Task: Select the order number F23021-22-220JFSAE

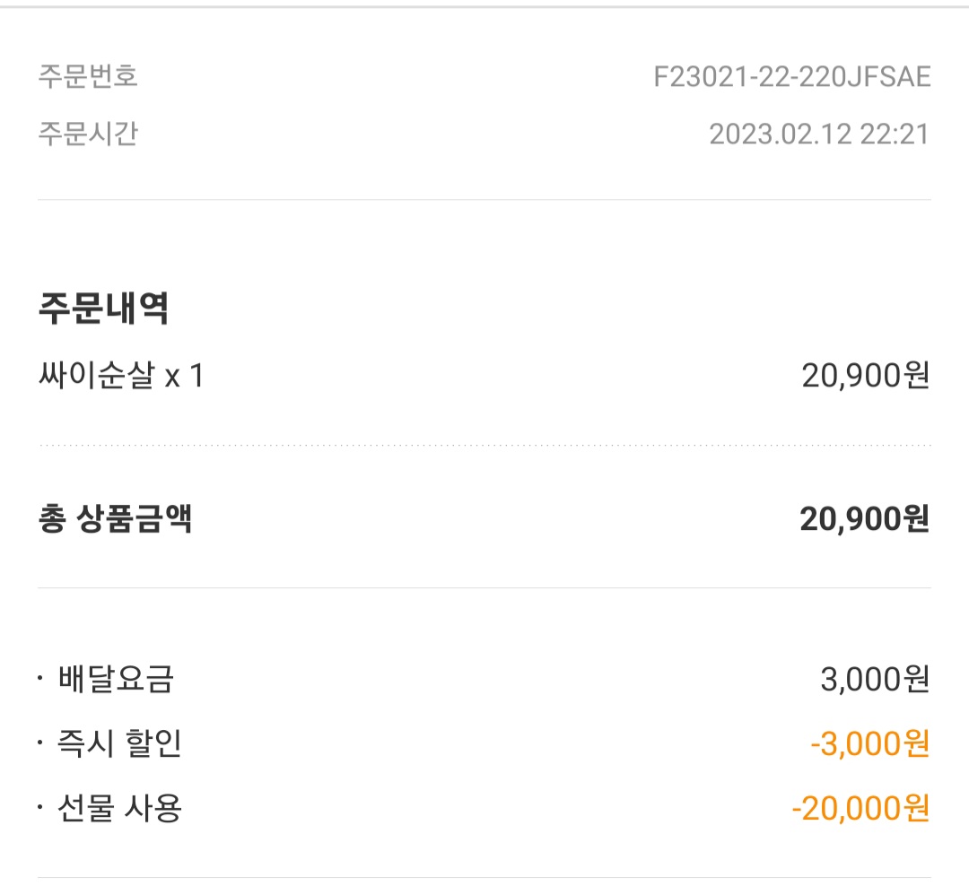Action: 791,77
